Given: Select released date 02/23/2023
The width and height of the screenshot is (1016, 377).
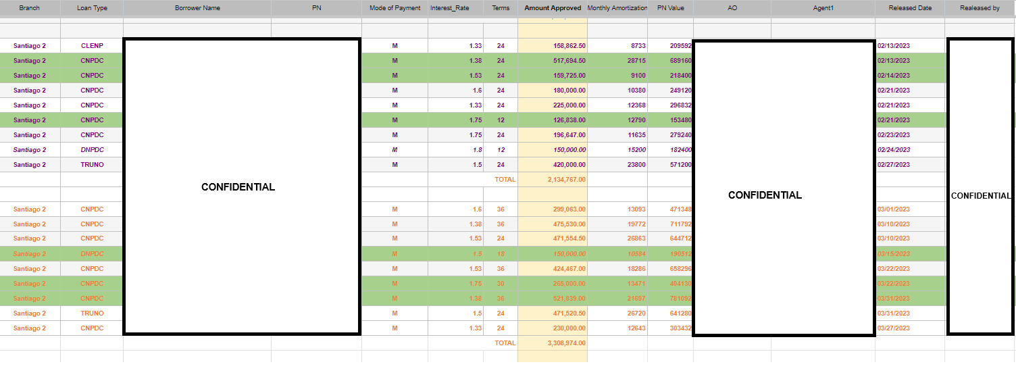Looking at the screenshot, I should 910,135.
